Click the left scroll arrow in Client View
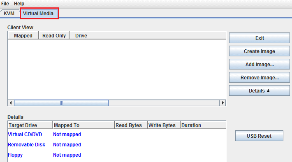This screenshot has height=162, width=292. (11, 103)
